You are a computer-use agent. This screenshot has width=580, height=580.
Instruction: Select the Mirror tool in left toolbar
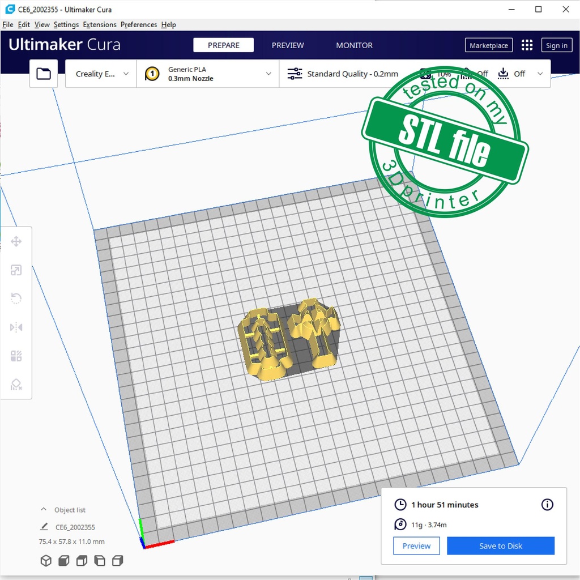pos(16,327)
